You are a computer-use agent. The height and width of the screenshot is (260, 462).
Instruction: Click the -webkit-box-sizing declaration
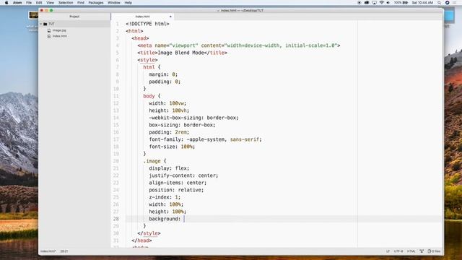[193, 118]
